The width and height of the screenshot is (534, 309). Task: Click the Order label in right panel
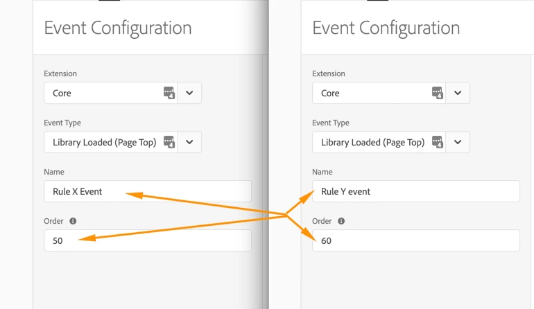[322, 221]
